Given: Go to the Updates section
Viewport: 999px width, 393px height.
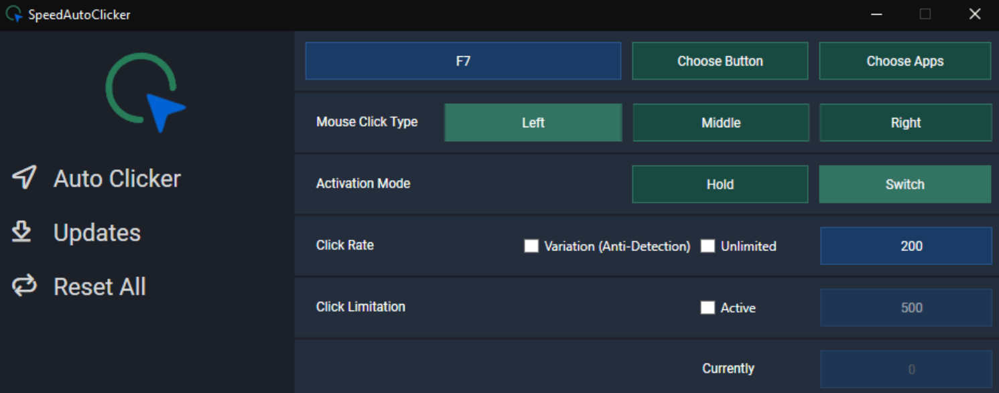Looking at the screenshot, I should pyautogui.click(x=97, y=232).
